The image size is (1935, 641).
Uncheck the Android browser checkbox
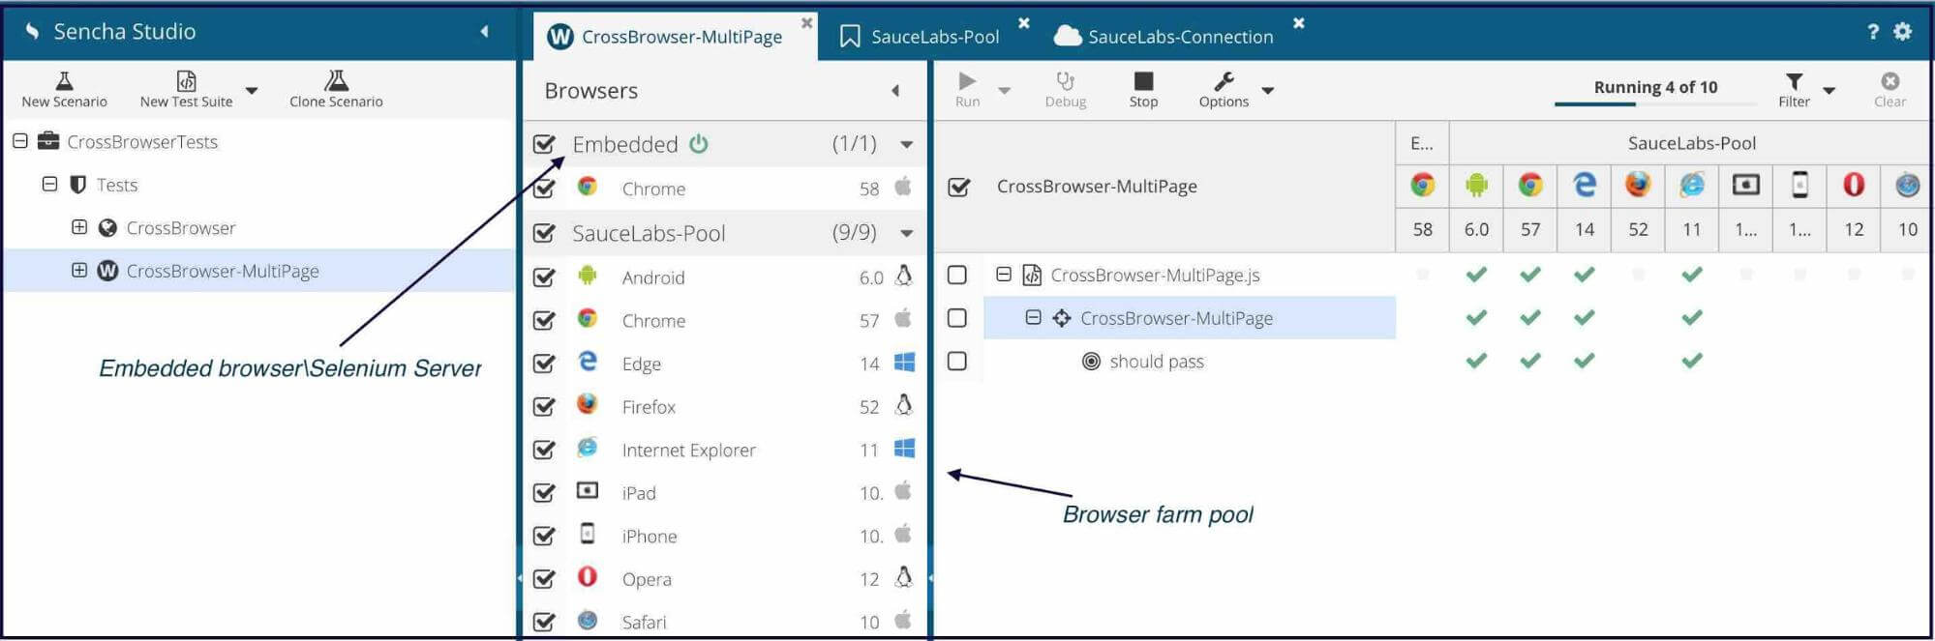[x=544, y=277]
